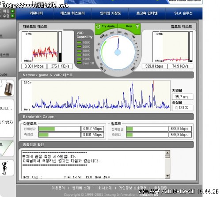
Task: Click the Network game & VoIP latency graph
Action: pos(96,95)
